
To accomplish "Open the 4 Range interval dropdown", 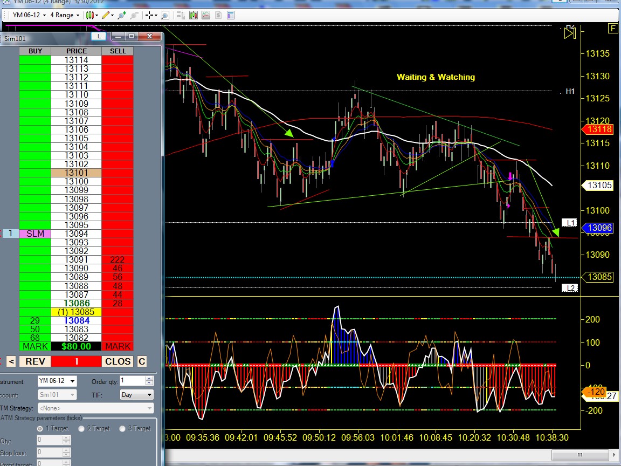I will 65,15.
